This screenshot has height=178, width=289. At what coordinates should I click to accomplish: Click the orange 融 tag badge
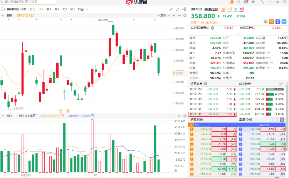pos(223,9)
